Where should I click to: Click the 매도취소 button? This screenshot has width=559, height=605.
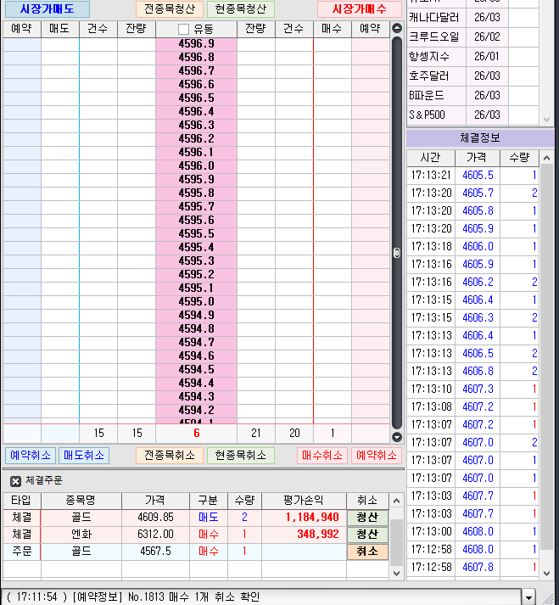click(85, 456)
